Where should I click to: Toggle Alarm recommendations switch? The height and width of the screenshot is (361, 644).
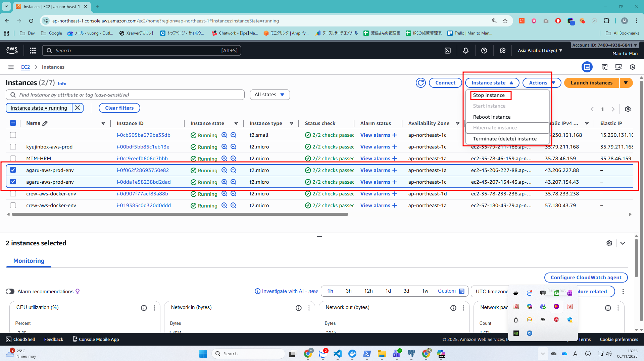10,292
